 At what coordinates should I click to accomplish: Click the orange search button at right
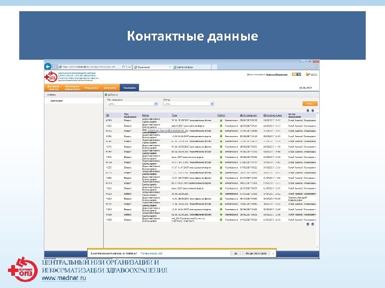pos(310,104)
